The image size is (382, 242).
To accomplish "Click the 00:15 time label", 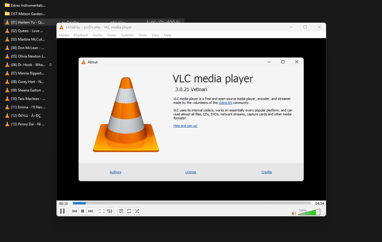I will [x=64, y=204].
